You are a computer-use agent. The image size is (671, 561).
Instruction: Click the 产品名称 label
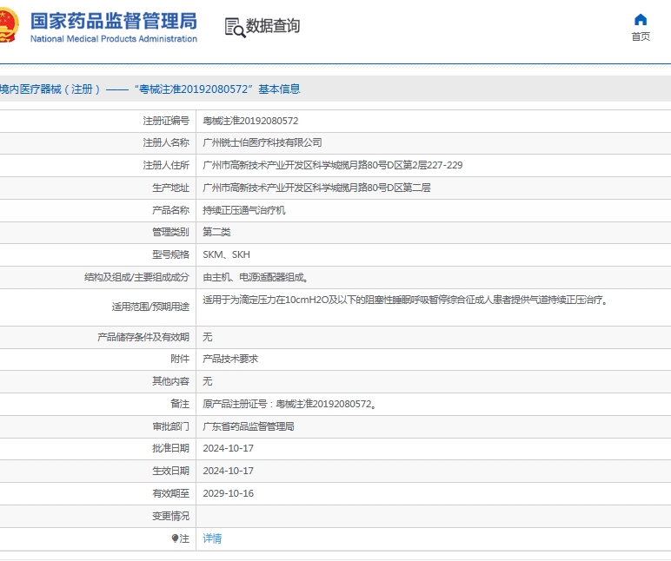click(x=170, y=210)
